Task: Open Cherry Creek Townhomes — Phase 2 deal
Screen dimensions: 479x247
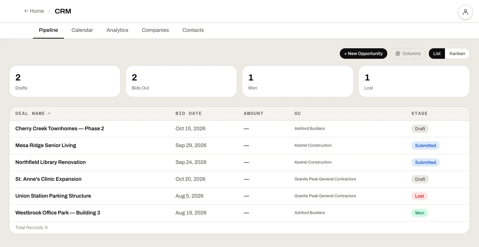Action: coord(60,129)
